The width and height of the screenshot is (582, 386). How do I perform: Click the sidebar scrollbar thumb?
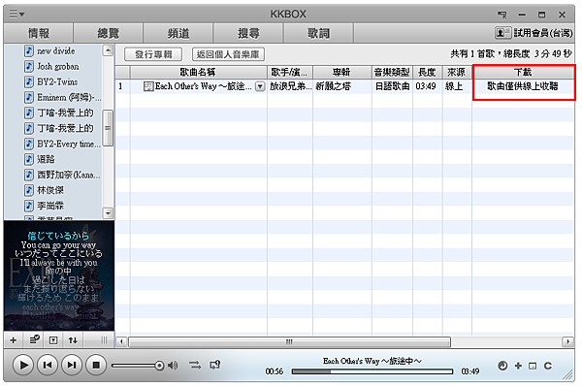point(108,128)
